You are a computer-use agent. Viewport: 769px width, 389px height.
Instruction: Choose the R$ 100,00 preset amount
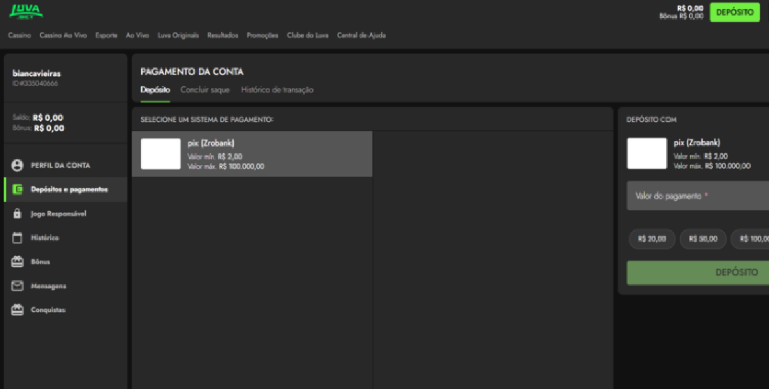pos(753,239)
